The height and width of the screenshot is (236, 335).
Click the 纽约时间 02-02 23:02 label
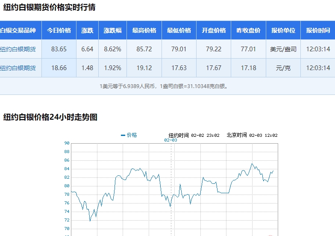point(194,135)
